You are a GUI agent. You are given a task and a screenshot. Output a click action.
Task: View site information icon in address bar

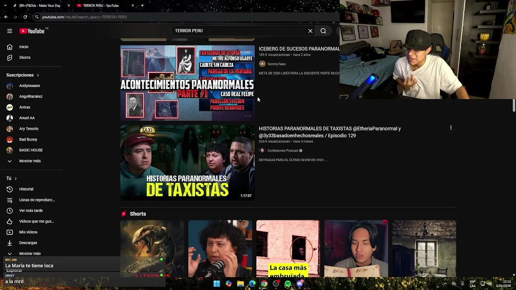37,17
